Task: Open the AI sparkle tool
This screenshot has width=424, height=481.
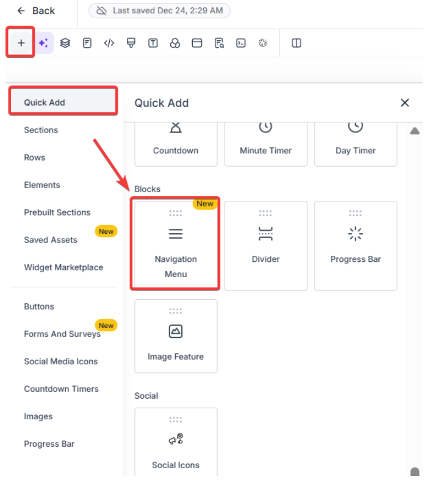Action: (43, 43)
